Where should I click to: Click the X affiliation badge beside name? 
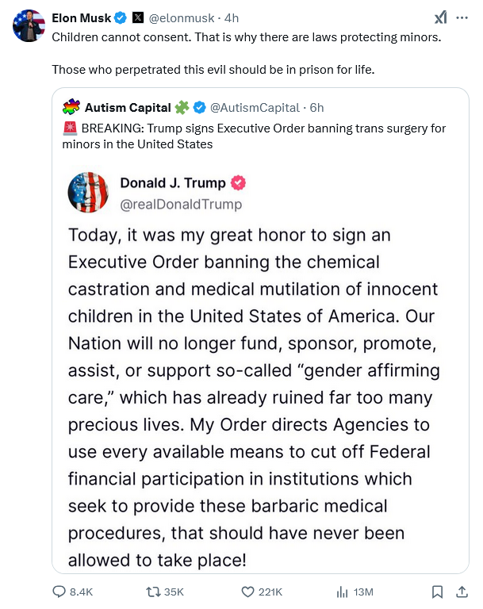[x=137, y=17]
